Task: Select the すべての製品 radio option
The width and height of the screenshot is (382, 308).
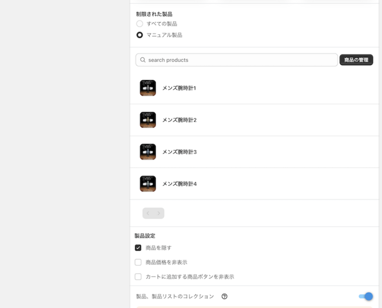Action: click(x=139, y=23)
